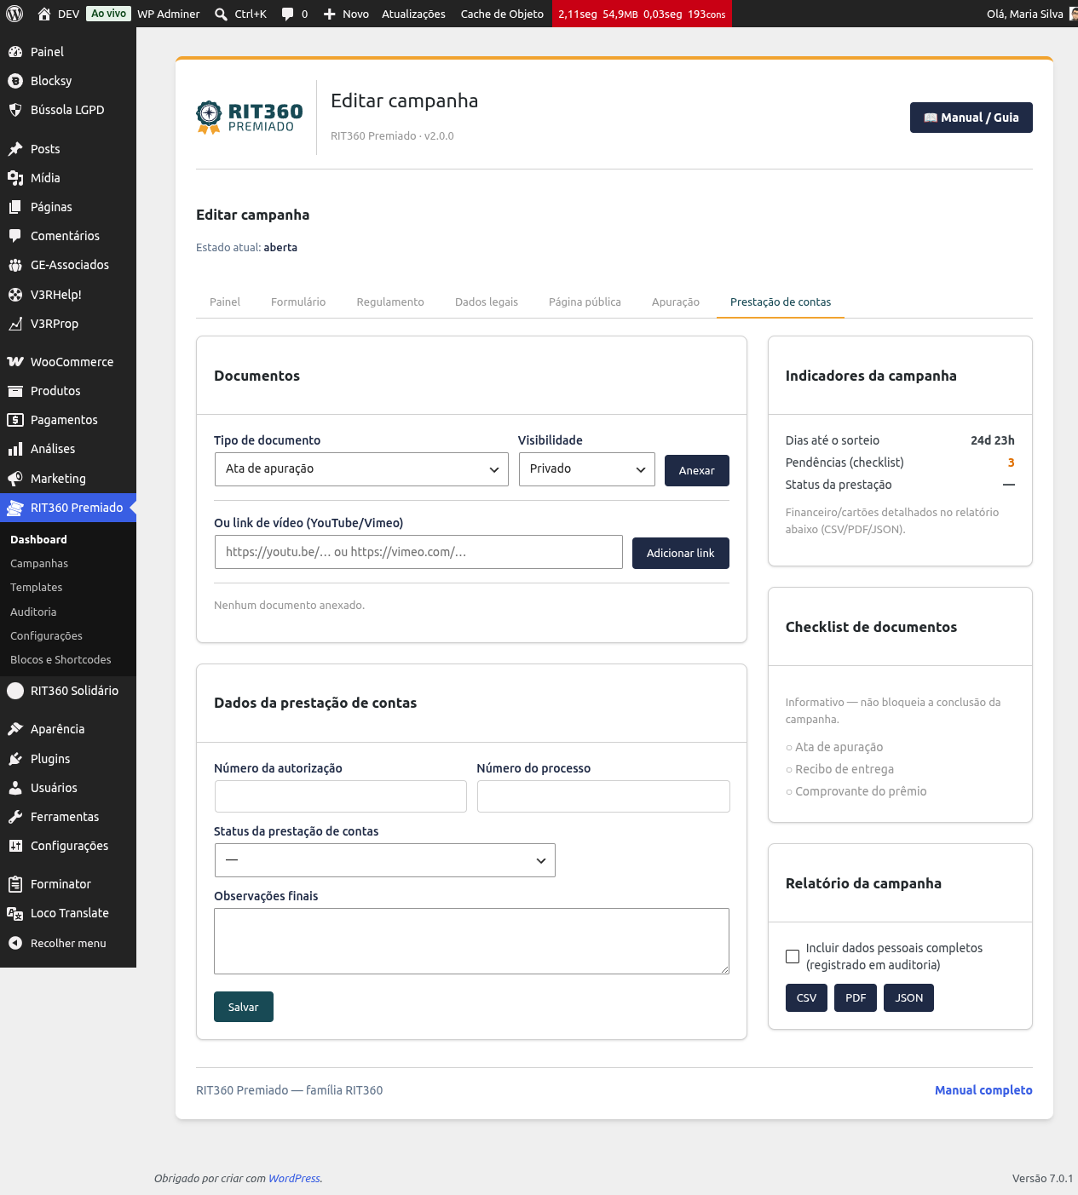Click the Adicionar link button
Screen dimensions: 1078x1195
tap(681, 553)
